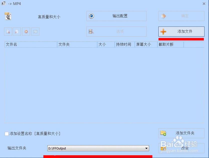The height and width of the screenshot is (158, 209).
Task: Enable the 添加设置名称 checkbox
Action: [x=6, y=133]
